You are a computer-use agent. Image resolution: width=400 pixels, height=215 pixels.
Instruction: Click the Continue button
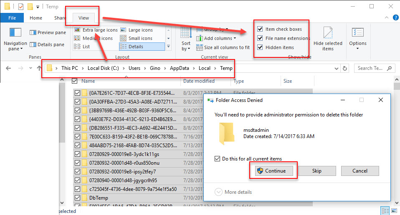pyautogui.click(x=271, y=171)
